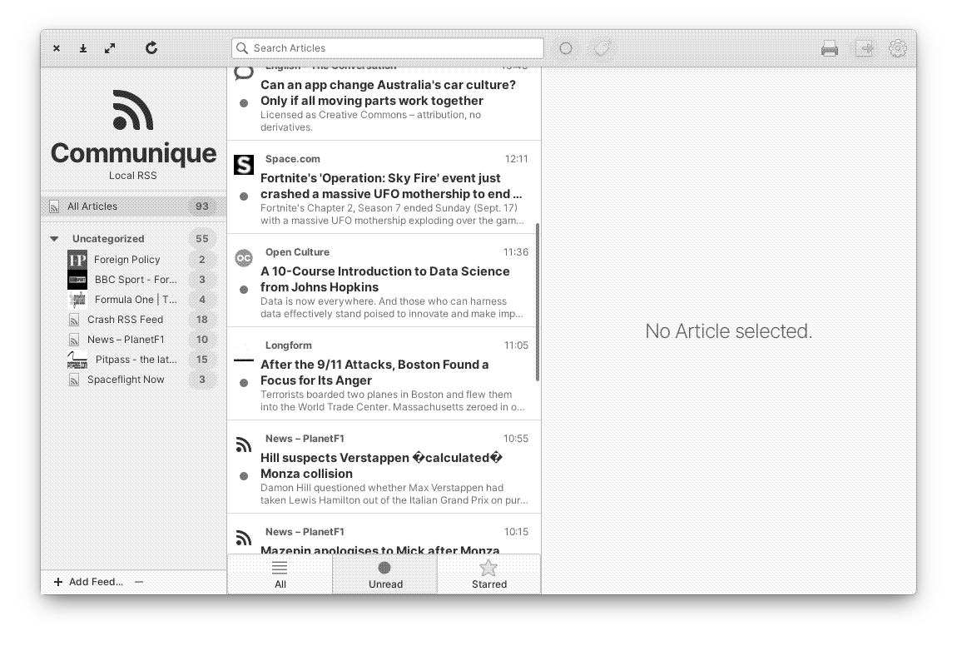Open the Formula One feed

136,299
